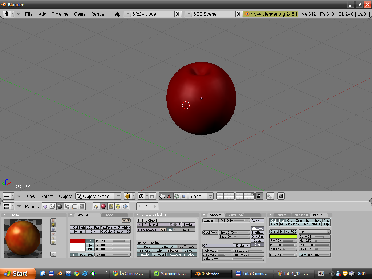372x279 pixels.
Task: Toggle the Shadow option in Shaders
Action: click(257, 229)
